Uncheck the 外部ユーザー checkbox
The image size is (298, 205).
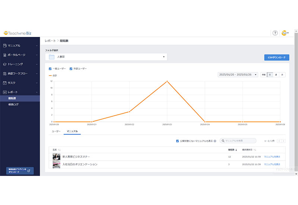click(71, 69)
